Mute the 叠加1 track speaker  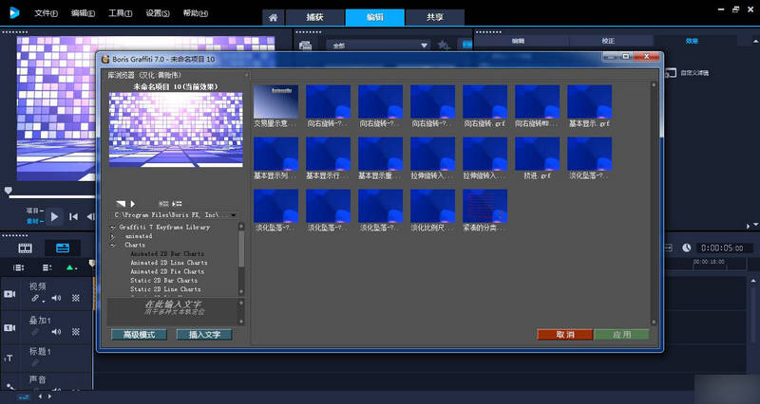point(56,332)
